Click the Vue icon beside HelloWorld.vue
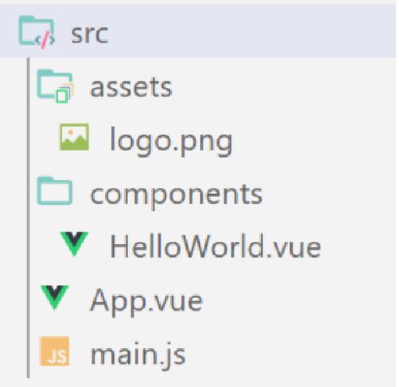The height and width of the screenshot is (387, 399). click(74, 244)
